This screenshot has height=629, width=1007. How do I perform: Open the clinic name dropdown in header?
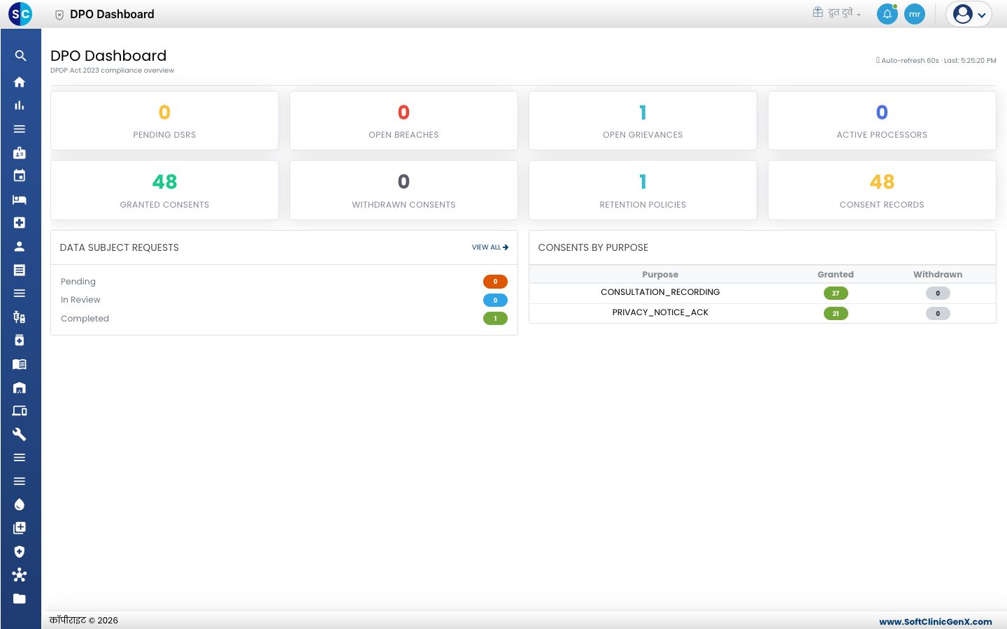point(837,13)
